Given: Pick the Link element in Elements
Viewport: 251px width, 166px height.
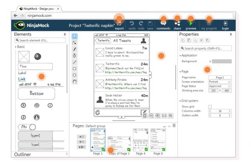Looking at the screenshot, I should pos(22,79).
